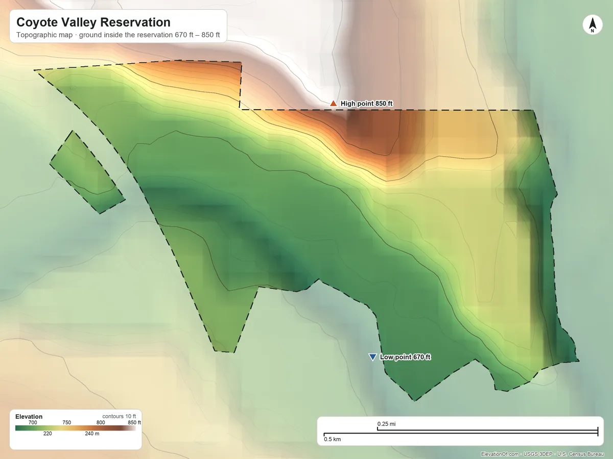The height and width of the screenshot is (459, 613).
Task: Click the north arrow compass icon
Action: coord(592,25)
